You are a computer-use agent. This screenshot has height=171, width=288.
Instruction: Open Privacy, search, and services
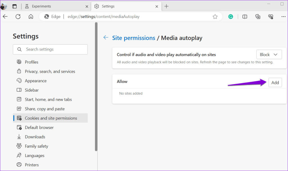point(51,71)
